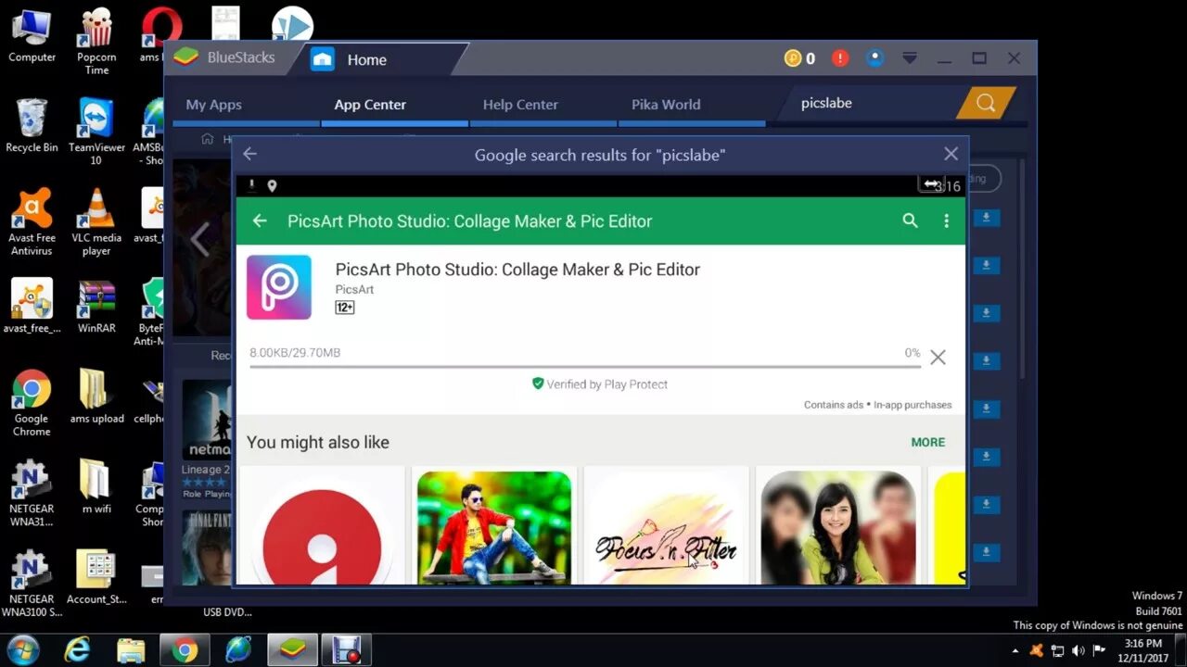Viewport: 1187px width, 667px height.
Task: Tap the Play Store search magnifier
Action: tap(910, 220)
